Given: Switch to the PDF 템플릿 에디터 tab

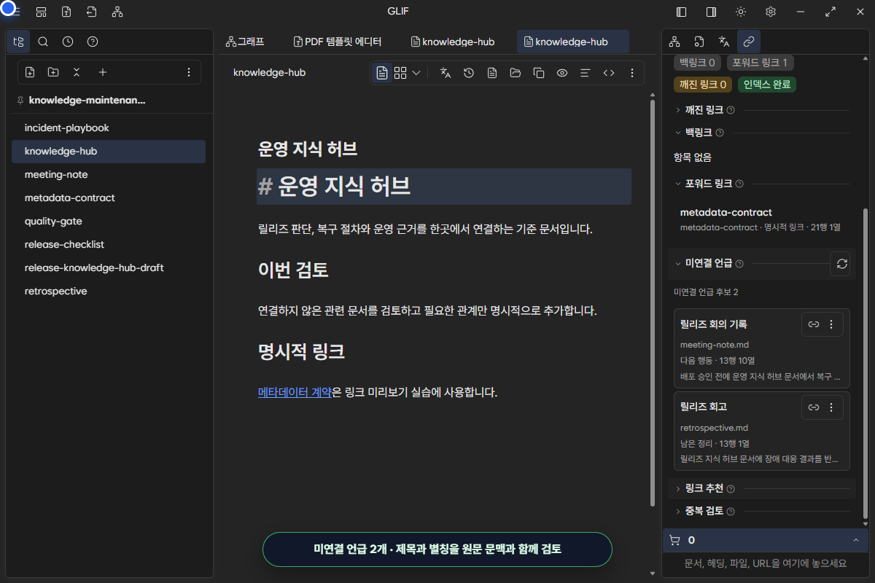Looking at the screenshot, I should (338, 42).
